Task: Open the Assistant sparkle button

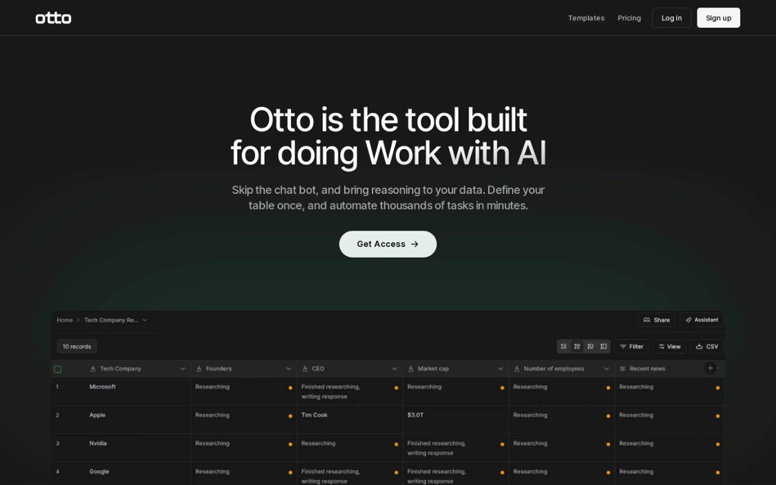Action: click(x=701, y=320)
